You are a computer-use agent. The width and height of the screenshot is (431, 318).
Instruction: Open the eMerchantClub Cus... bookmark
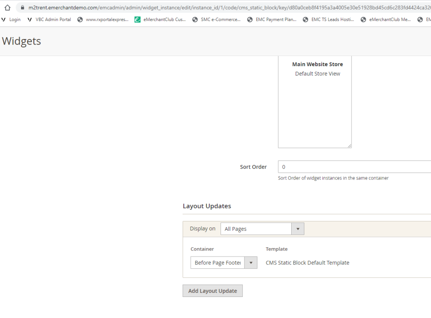160,19
